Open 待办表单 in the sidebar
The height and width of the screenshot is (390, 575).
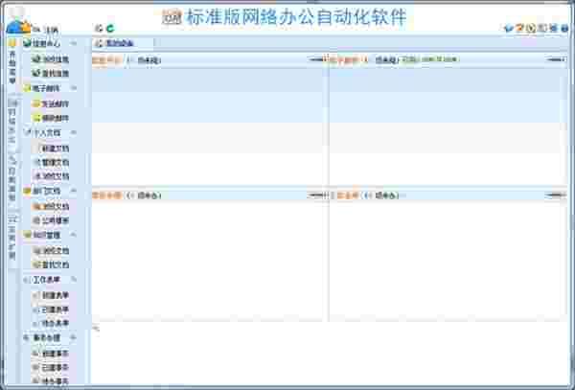click(x=51, y=324)
